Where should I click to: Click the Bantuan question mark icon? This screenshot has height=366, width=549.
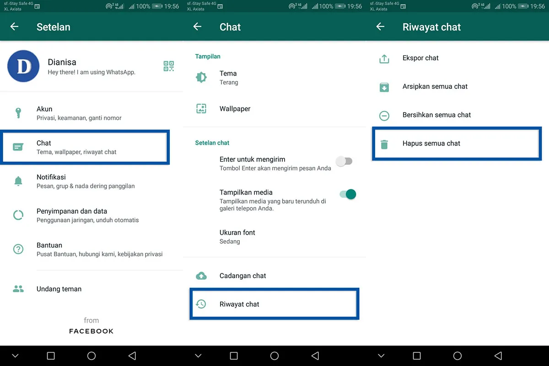18,249
